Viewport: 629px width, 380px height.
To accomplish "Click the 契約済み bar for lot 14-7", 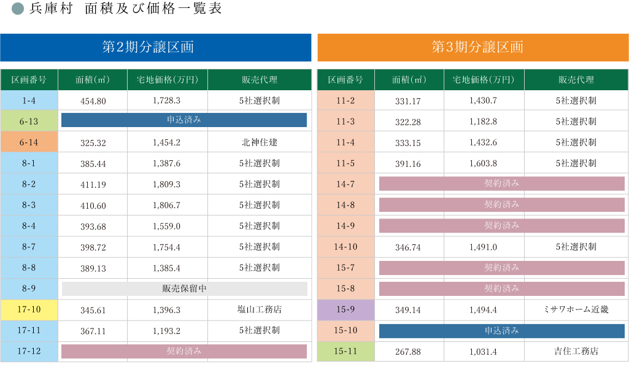I will (x=501, y=184).
